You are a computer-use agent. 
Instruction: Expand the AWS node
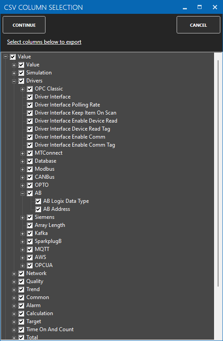click(22, 258)
